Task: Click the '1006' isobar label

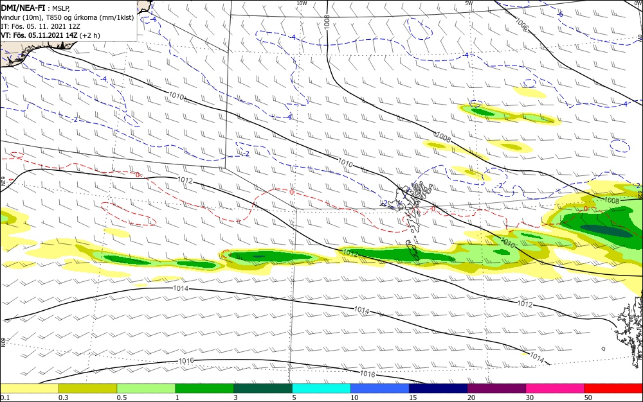Action: [x=521, y=25]
